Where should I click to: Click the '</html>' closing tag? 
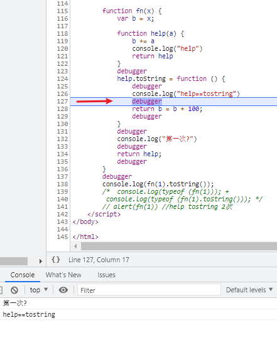point(85,236)
